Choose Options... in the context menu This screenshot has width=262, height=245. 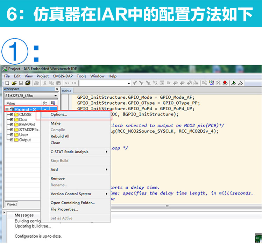click(x=76, y=114)
